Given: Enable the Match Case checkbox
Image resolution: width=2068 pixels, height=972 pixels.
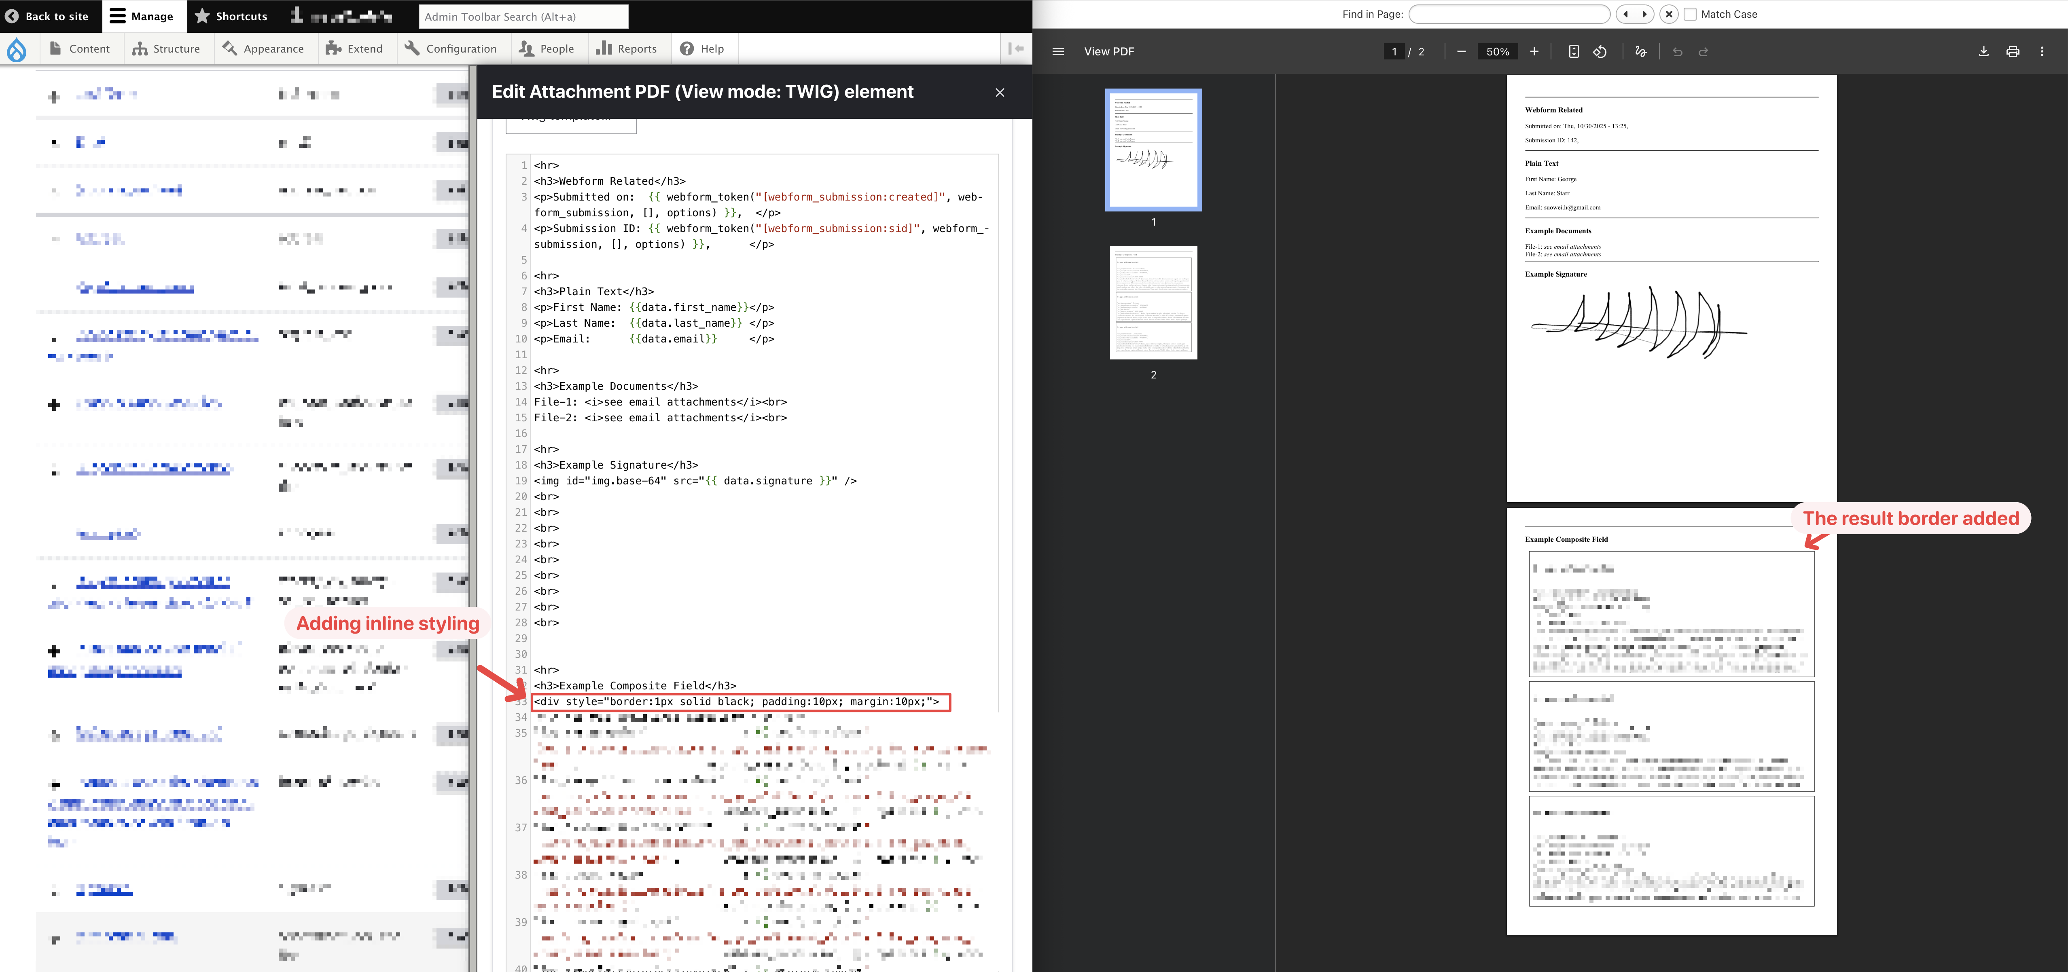Looking at the screenshot, I should tap(1690, 15).
